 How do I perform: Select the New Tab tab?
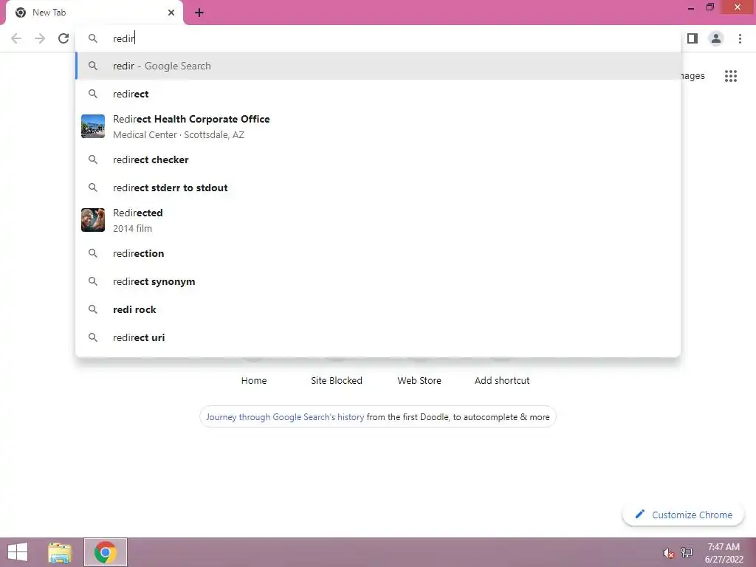pyautogui.click(x=94, y=13)
